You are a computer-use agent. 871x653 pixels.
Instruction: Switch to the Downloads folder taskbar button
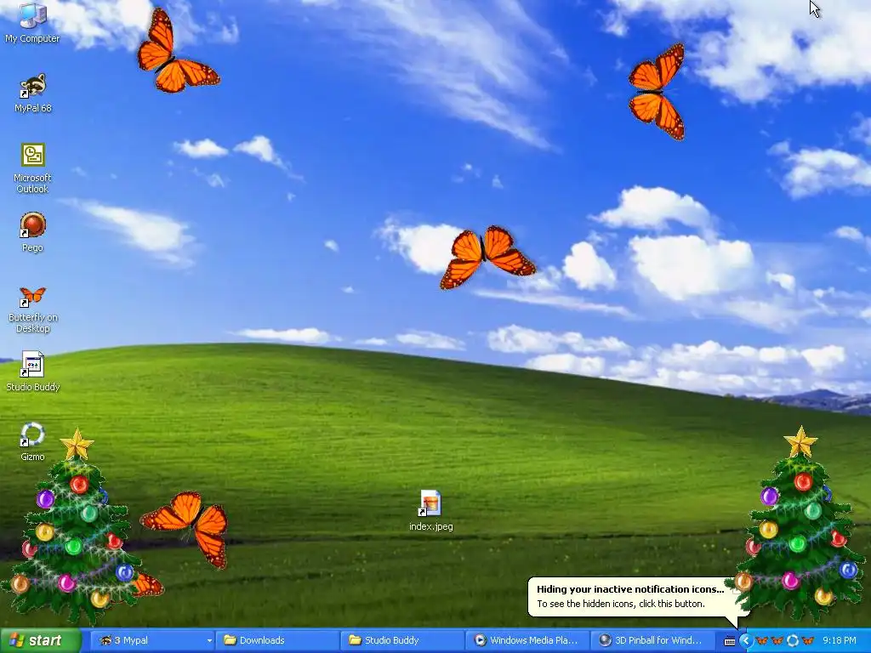point(276,640)
